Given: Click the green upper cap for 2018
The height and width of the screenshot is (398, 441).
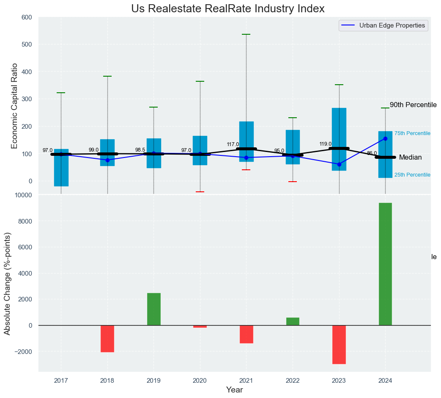Looking at the screenshot, I should click(107, 76).
